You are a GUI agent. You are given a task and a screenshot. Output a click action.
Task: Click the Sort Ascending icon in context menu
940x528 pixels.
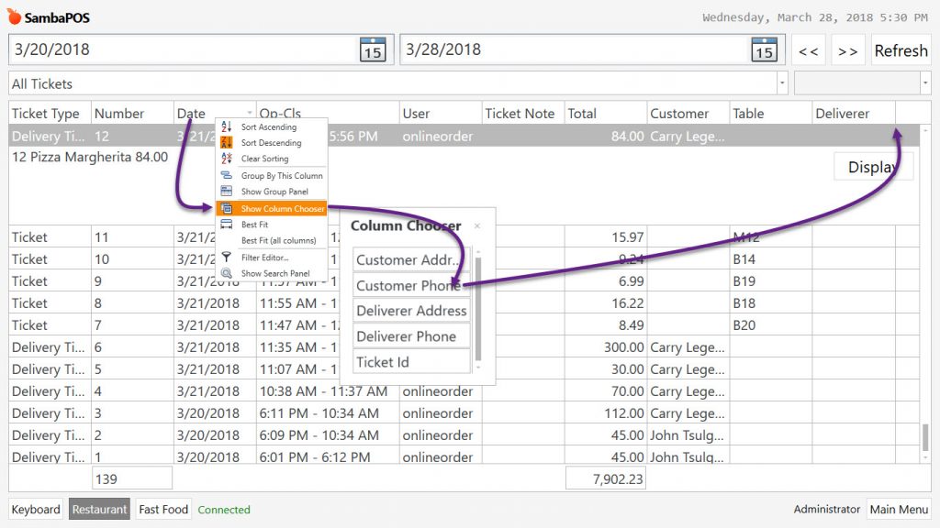pyautogui.click(x=227, y=126)
